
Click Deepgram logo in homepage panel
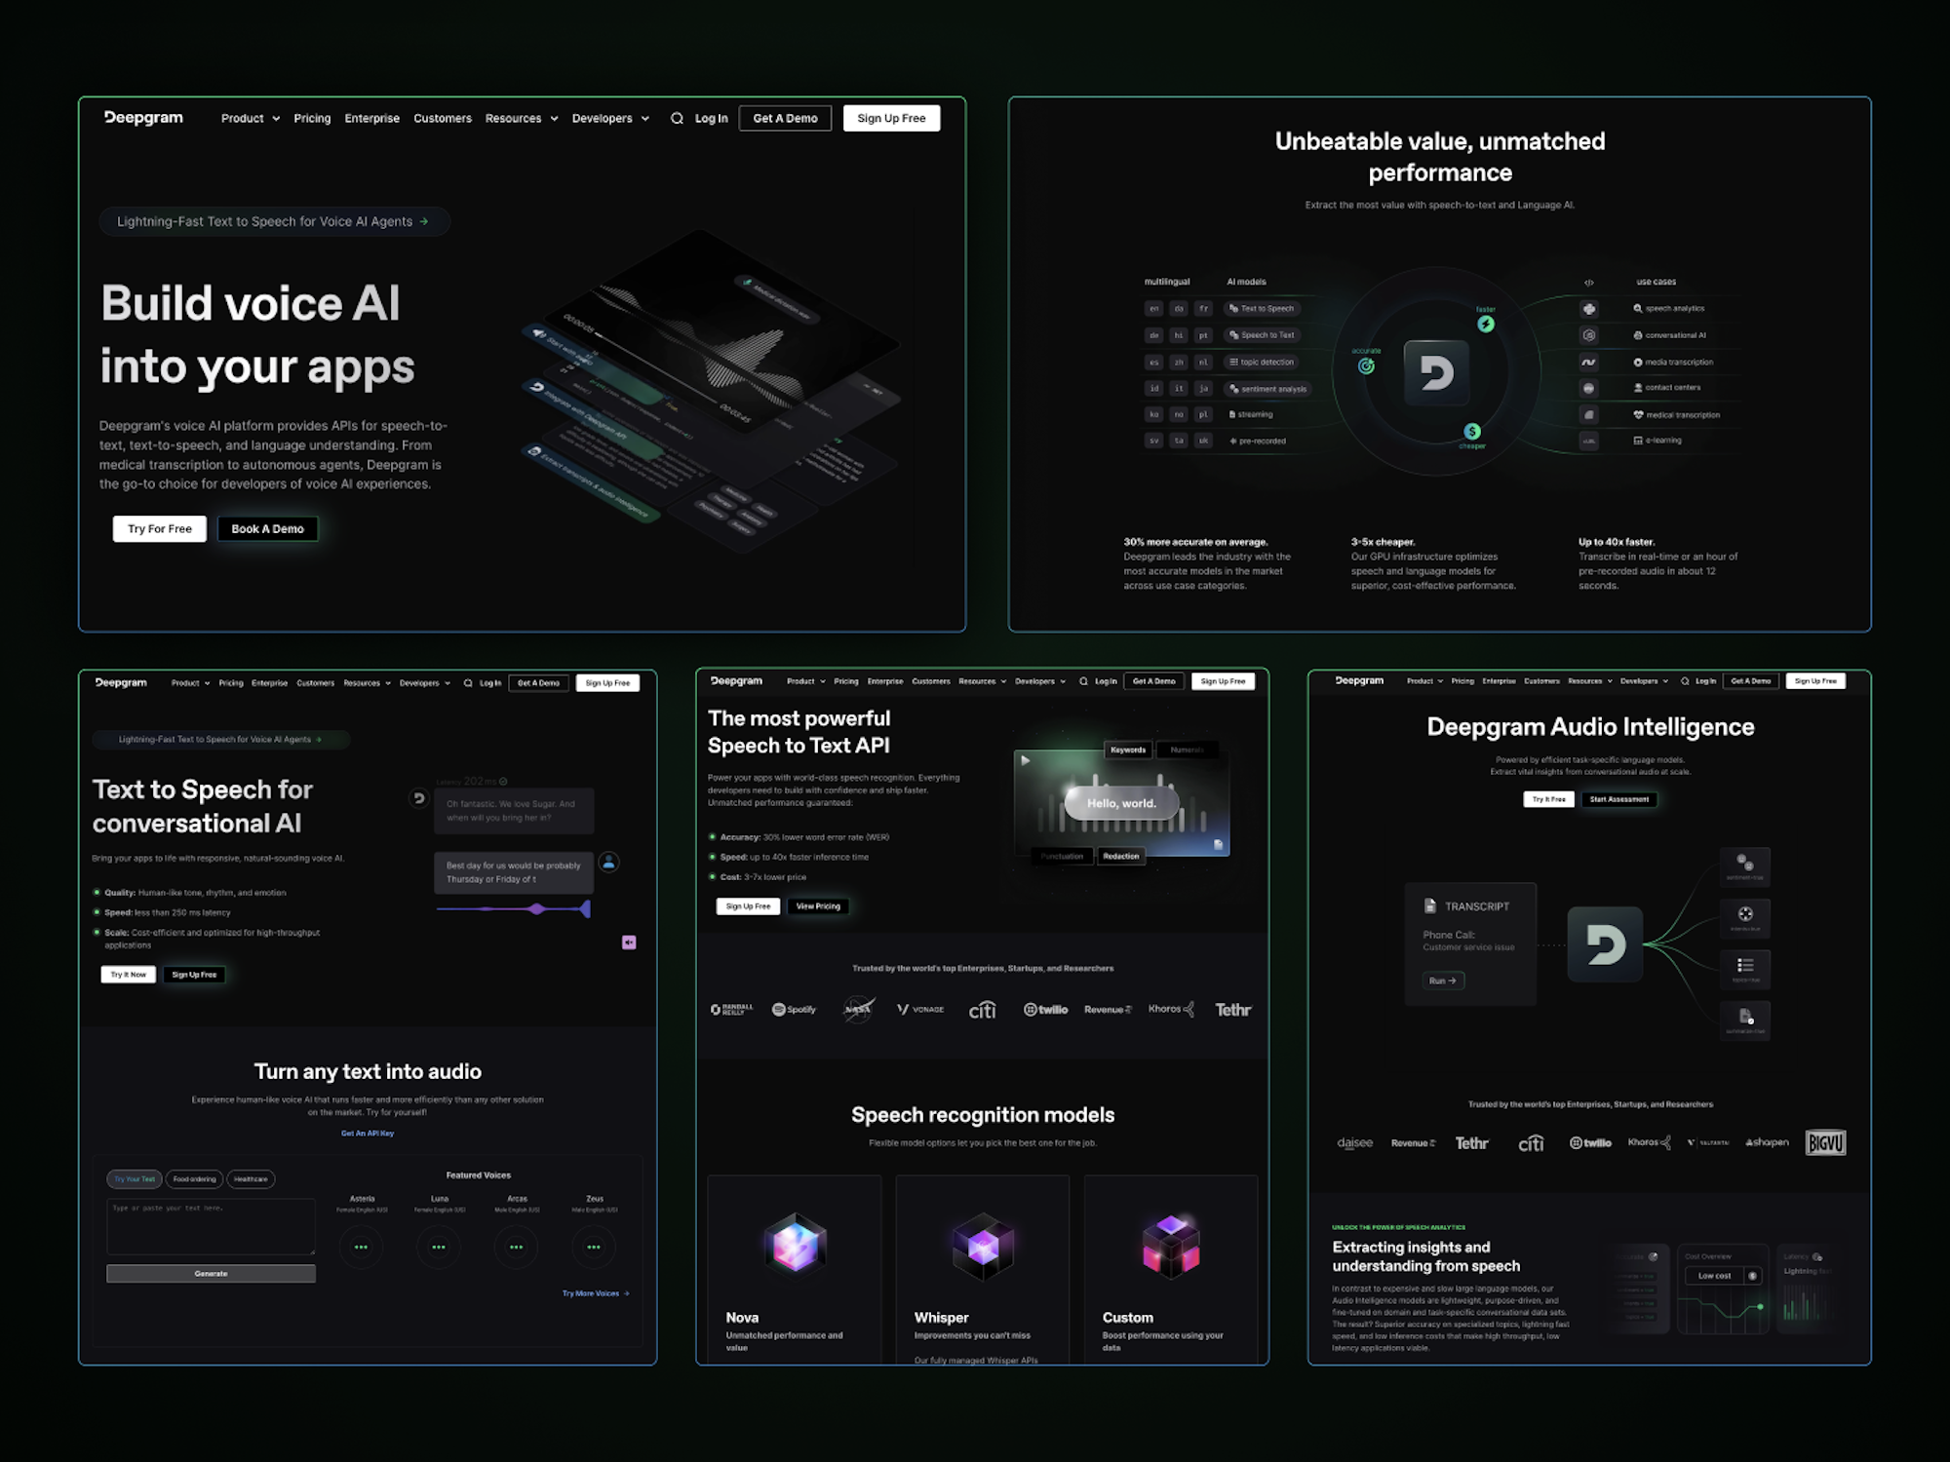point(143,118)
